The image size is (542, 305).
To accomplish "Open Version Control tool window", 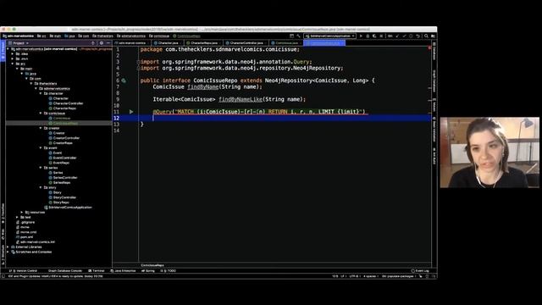I will [23, 271].
